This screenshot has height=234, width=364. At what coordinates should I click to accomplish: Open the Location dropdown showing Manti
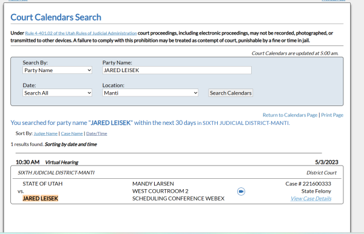click(150, 93)
